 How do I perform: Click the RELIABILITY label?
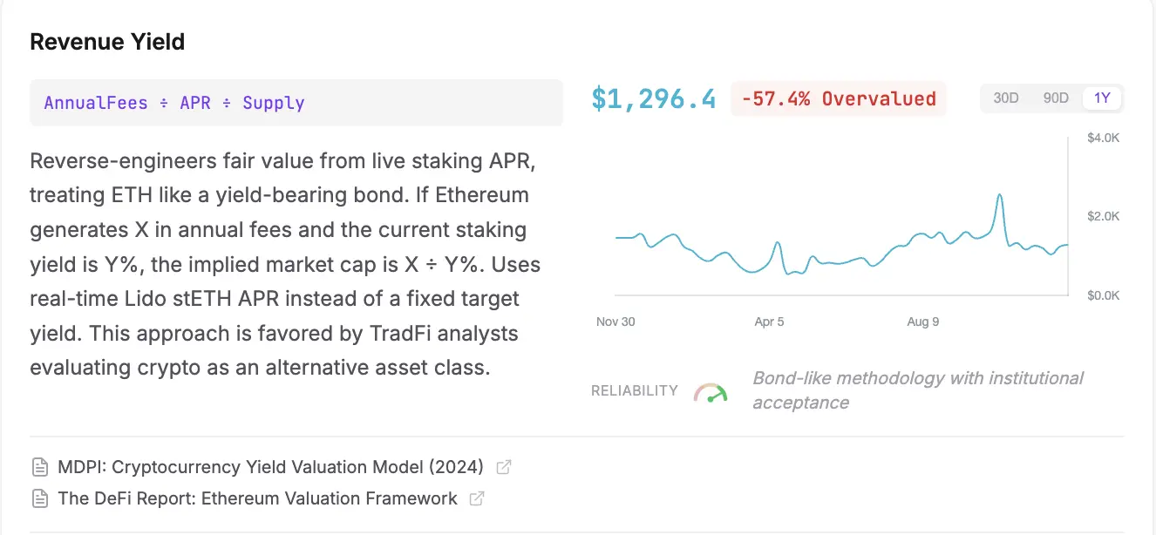click(634, 390)
